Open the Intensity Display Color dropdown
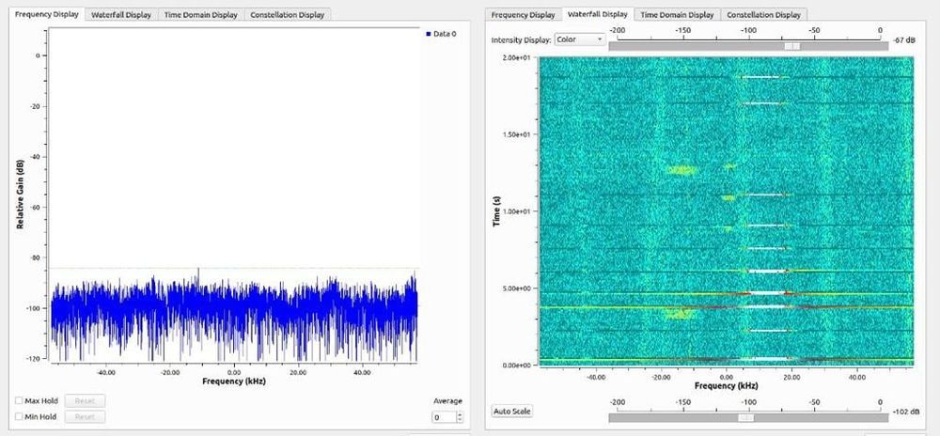This screenshot has width=940, height=436. click(x=580, y=40)
